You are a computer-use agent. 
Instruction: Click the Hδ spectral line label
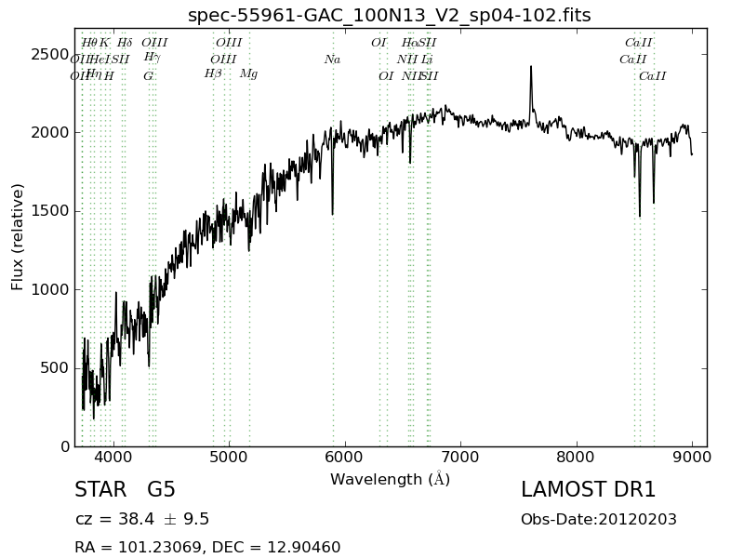click(x=125, y=43)
